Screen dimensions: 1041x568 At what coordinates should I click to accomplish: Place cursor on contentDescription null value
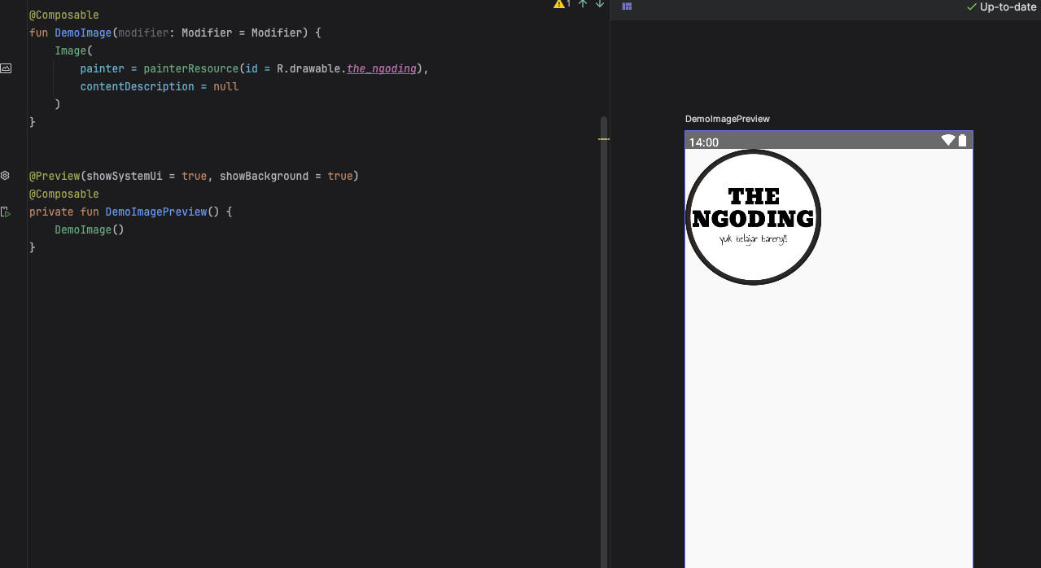pos(225,86)
